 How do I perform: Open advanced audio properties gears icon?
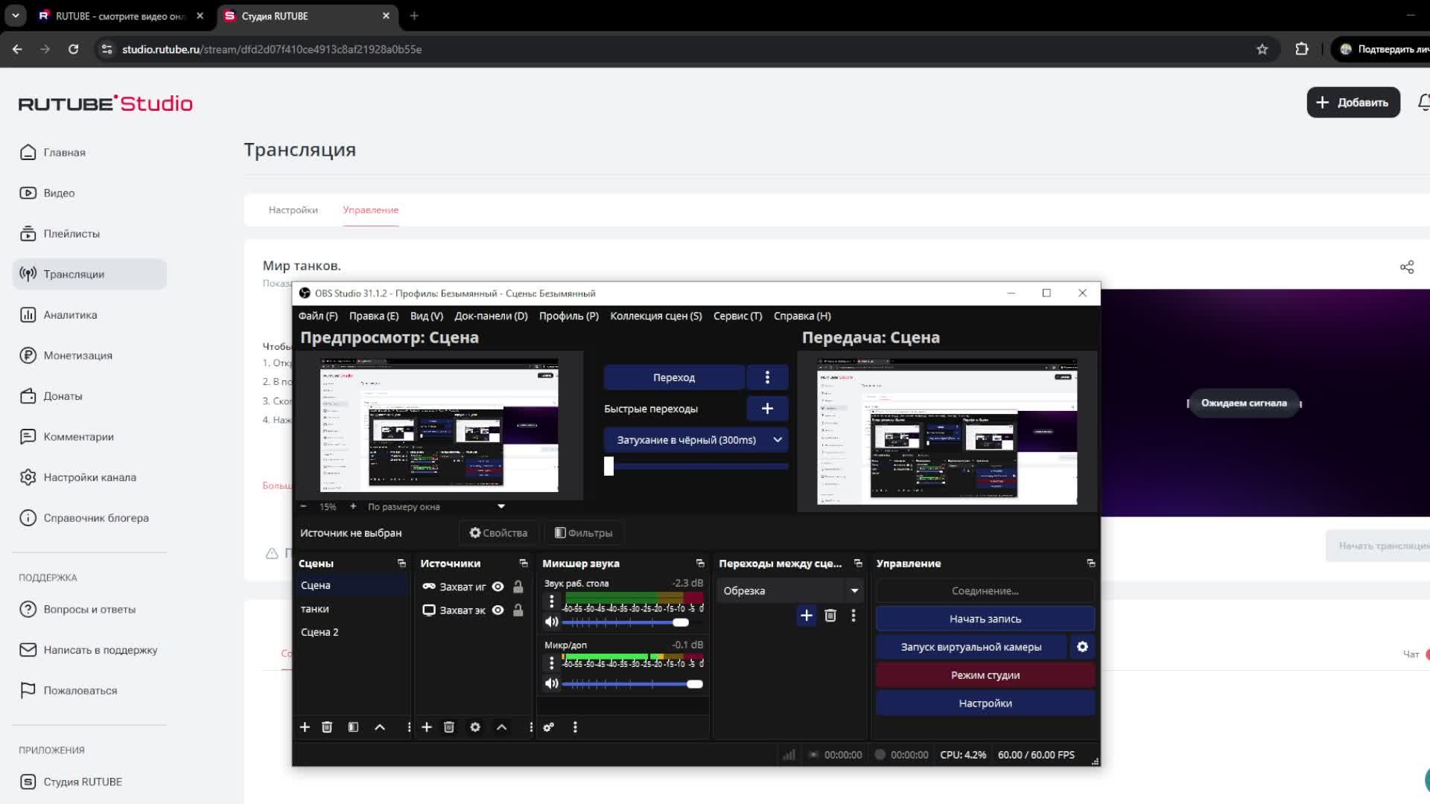click(549, 727)
